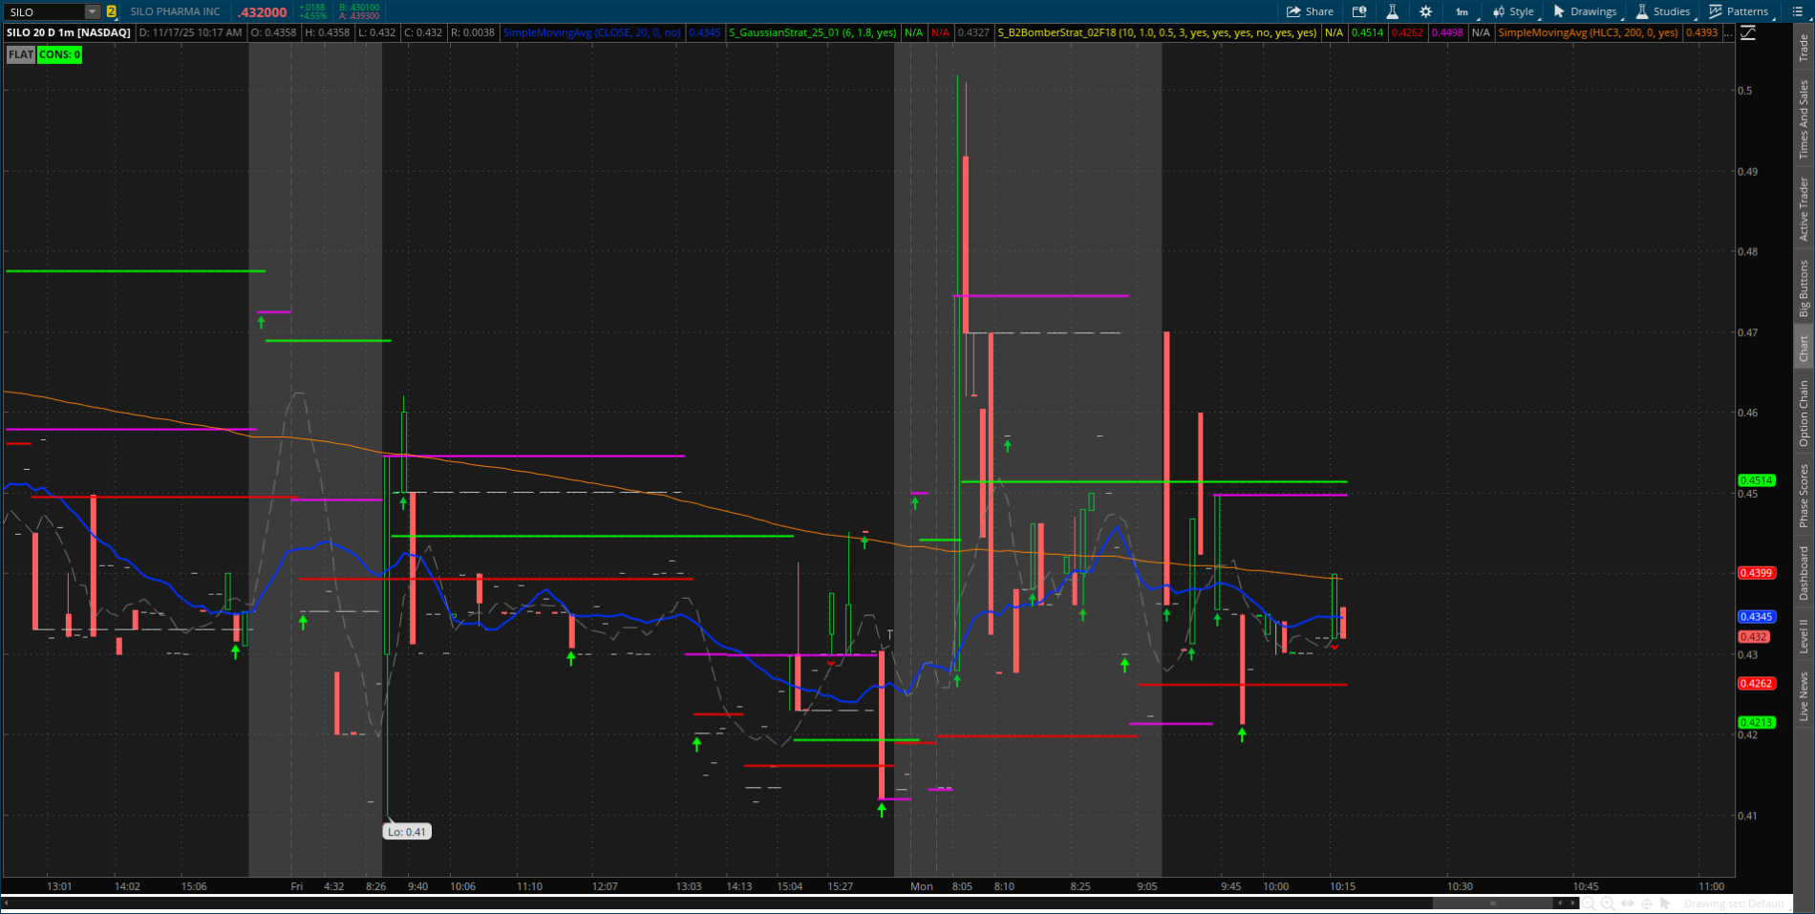1815x914 pixels.
Task: Open chart settings with the gear icon
Action: tap(1425, 11)
